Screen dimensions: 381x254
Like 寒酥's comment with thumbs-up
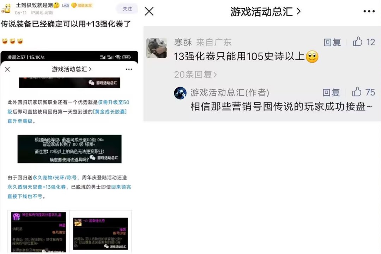point(357,42)
